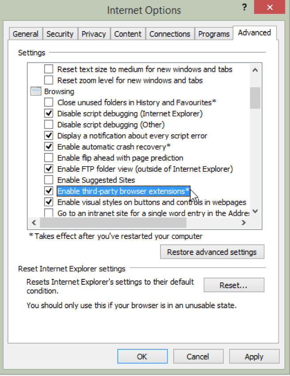The height and width of the screenshot is (376, 290).
Task: Disable notifications about every script error
Action: pos(49,135)
